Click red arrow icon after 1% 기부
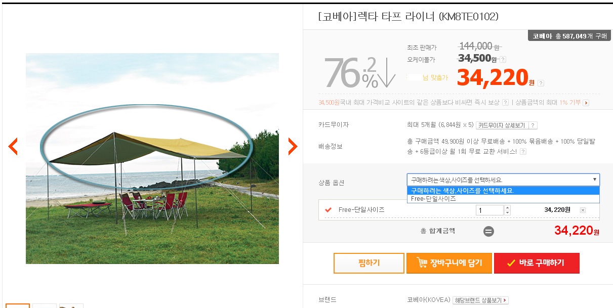Viewport: 613px width, 308px height. tap(586, 103)
